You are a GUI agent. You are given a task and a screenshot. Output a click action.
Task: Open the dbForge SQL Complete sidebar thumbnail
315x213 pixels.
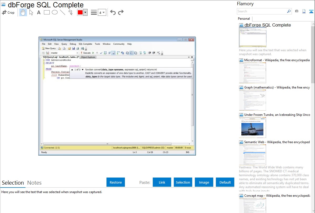point(253,37)
